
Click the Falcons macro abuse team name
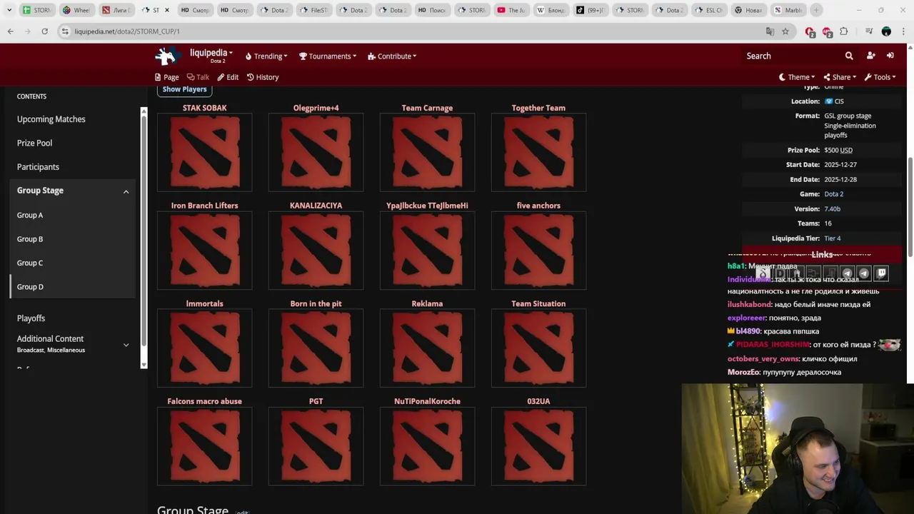tap(204, 401)
